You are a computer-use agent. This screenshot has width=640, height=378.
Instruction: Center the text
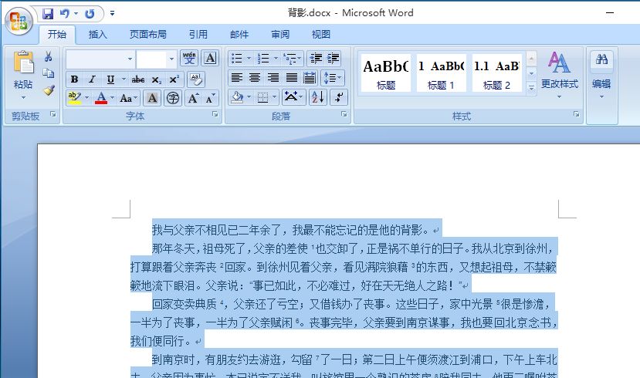[x=255, y=77]
